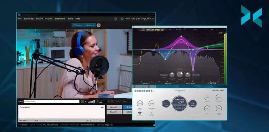Click the RoughRider output level knob
The height and width of the screenshot is (132, 269).
click(x=219, y=109)
